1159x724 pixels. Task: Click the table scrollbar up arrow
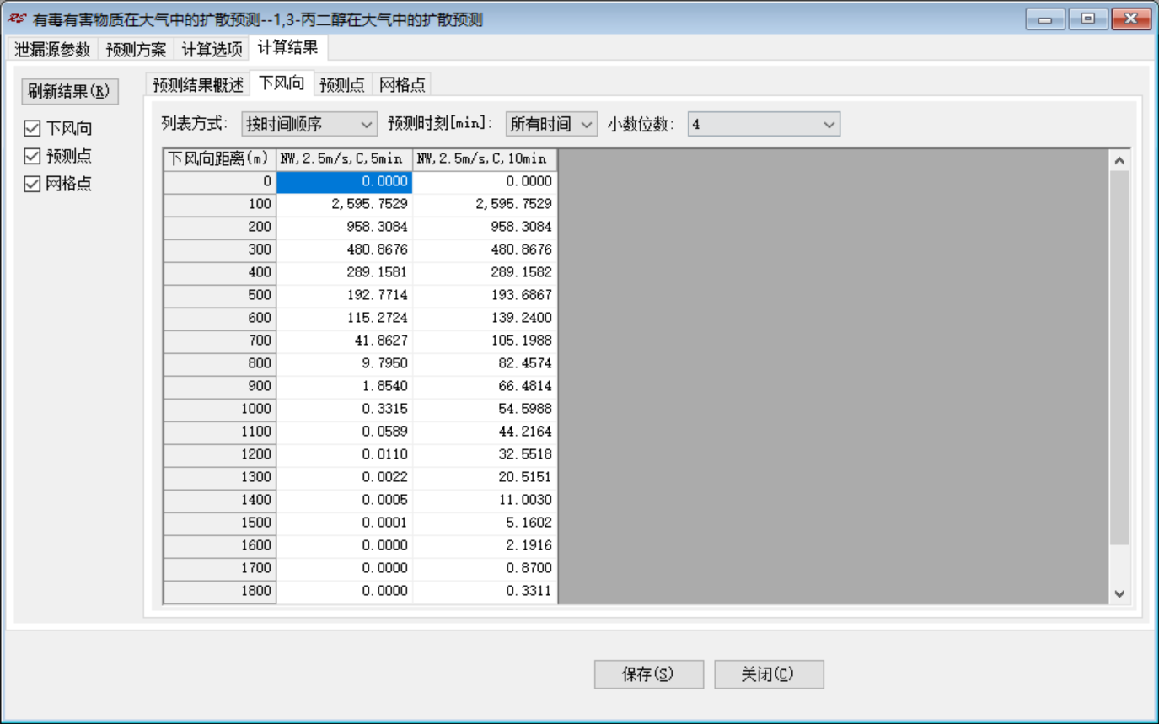coord(1119,160)
